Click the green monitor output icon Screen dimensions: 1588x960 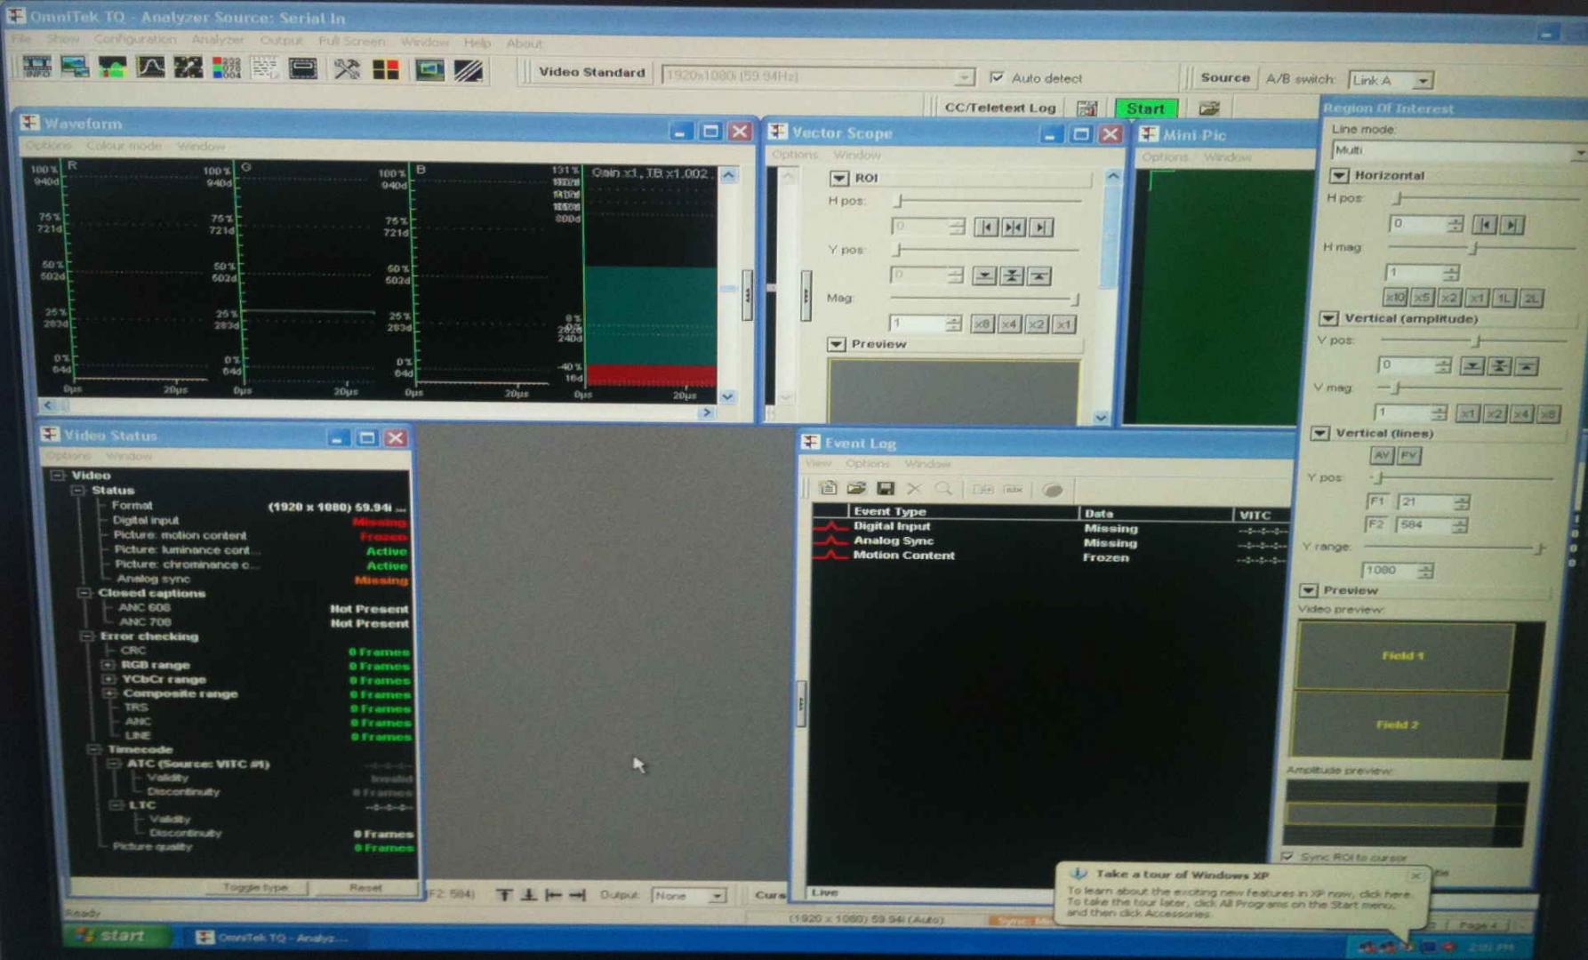[x=429, y=69]
